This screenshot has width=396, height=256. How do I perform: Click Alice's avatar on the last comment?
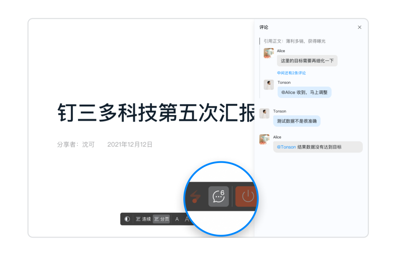[264, 139]
